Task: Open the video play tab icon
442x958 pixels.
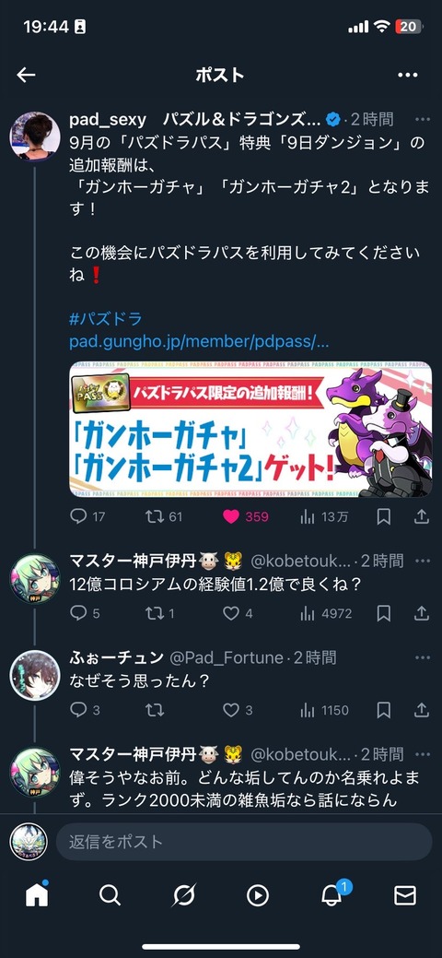Action: point(258,895)
